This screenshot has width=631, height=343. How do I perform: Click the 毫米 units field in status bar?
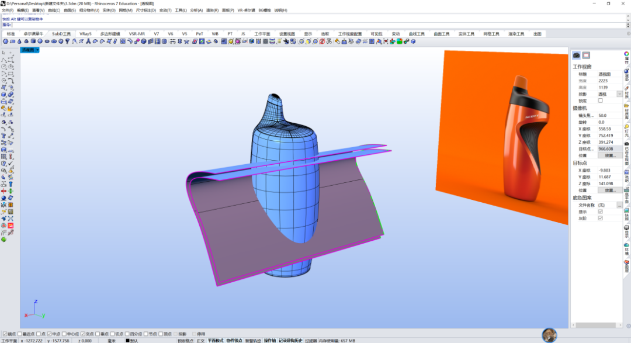pos(112,341)
